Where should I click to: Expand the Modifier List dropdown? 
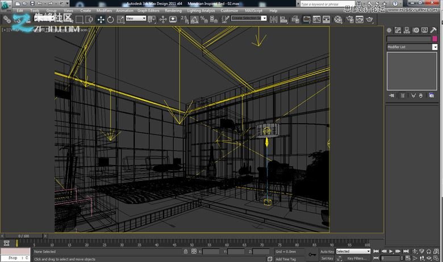point(434,47)
